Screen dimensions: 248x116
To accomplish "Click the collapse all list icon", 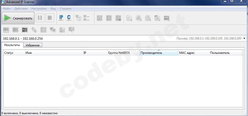I will tap(86, 18).
